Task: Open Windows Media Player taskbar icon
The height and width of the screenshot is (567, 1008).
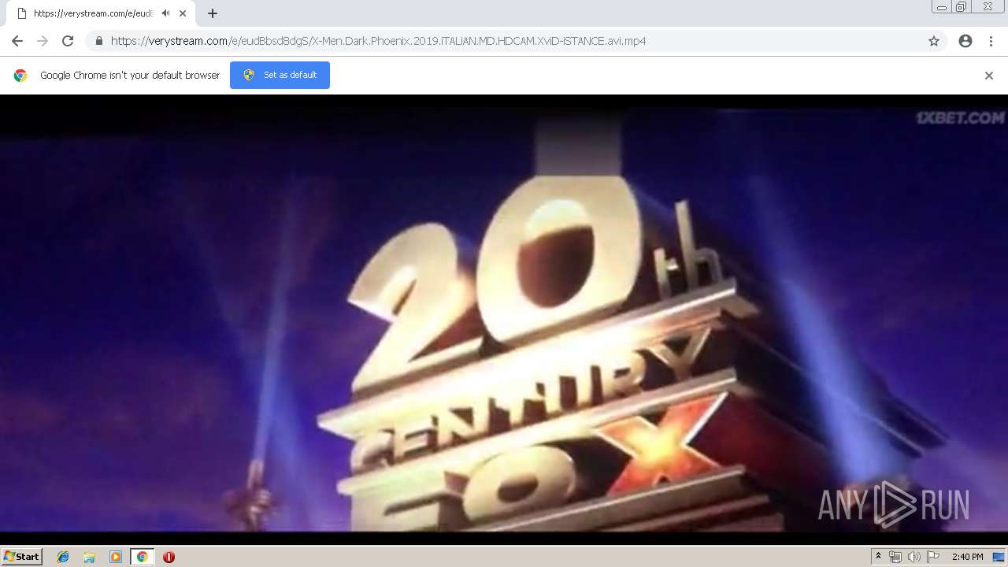Action: point(116,557)
